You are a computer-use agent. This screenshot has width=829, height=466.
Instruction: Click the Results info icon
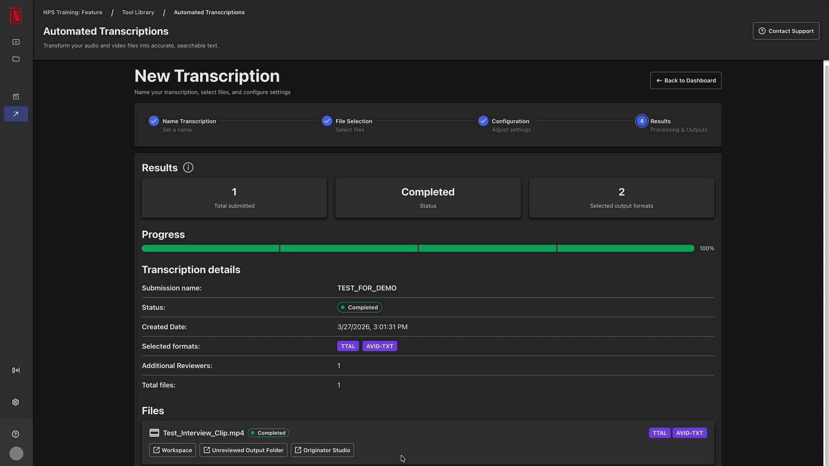(x=188, y=167)
